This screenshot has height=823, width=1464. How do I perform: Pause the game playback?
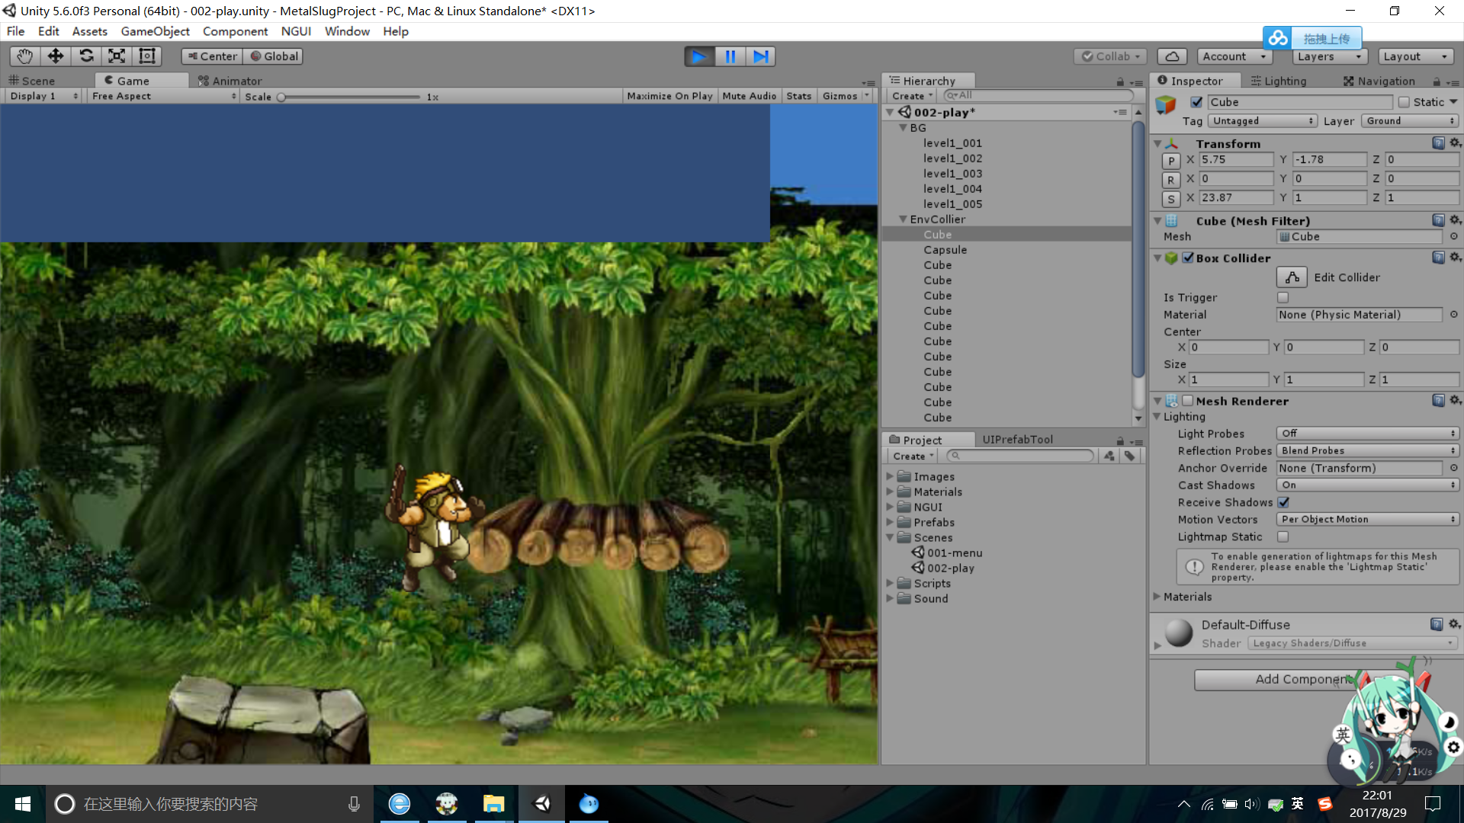click(730, 56)
